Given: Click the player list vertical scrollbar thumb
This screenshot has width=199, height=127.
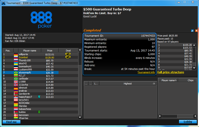Looking at the screenshot, I should tap(80, 59).
